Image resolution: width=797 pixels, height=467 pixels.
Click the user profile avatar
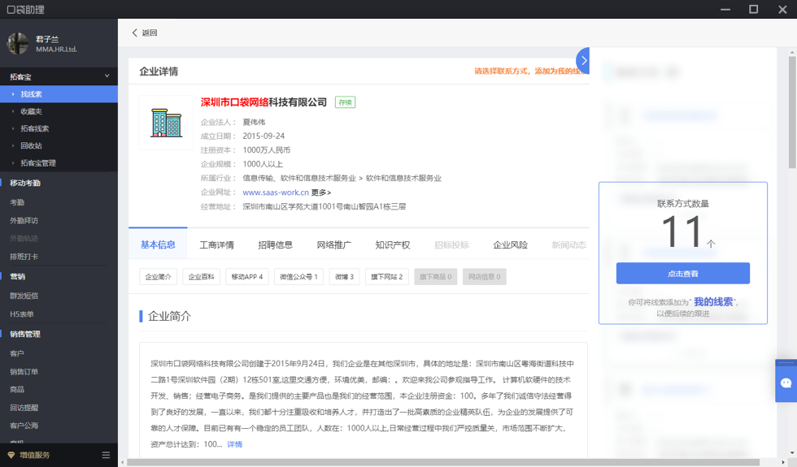pos(19,44)
